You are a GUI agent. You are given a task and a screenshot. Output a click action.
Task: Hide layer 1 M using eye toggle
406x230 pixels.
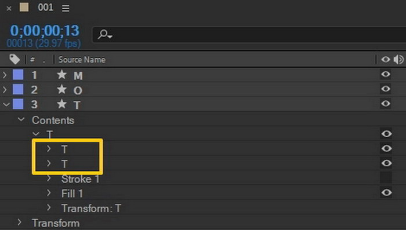(386, 74)
